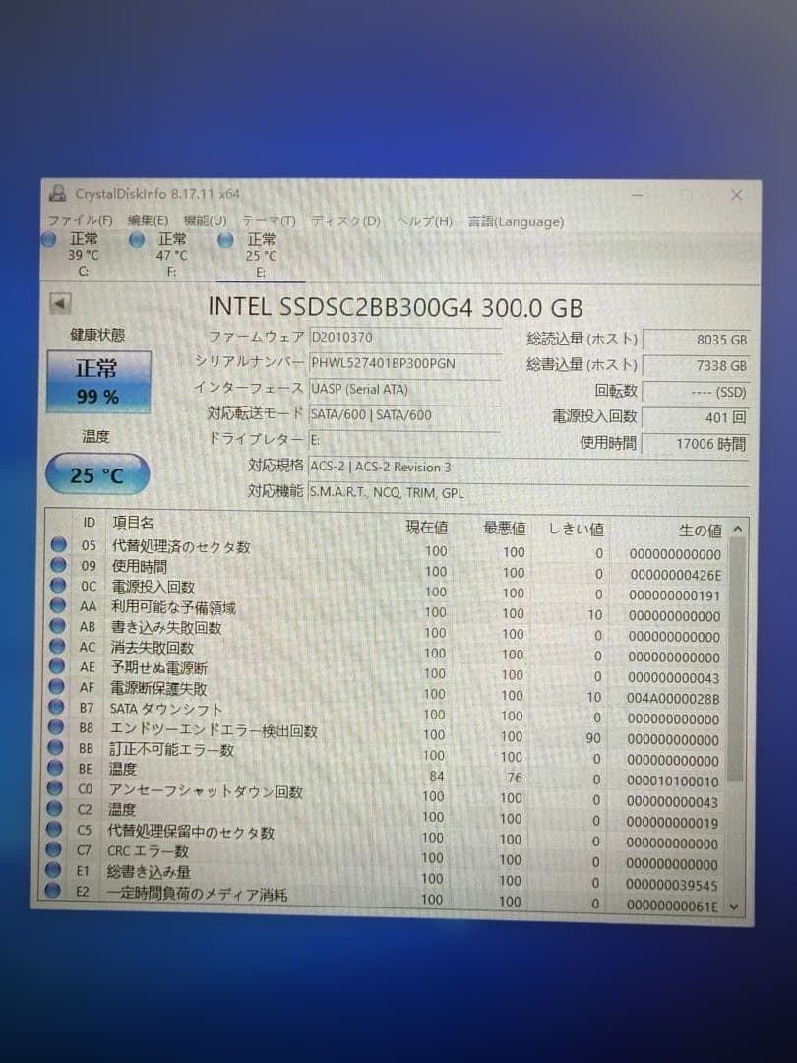Image resolution: width=797 pixels, height=1063 pixels.
Task: Click the LED icon next to 09 使用時間
Action: coord(59,566)
